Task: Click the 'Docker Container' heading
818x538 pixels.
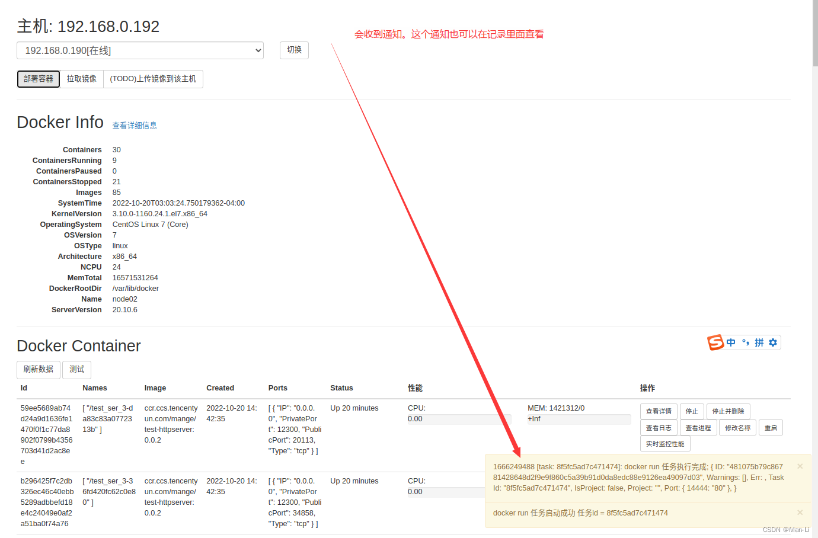Action: pos(79,346)
